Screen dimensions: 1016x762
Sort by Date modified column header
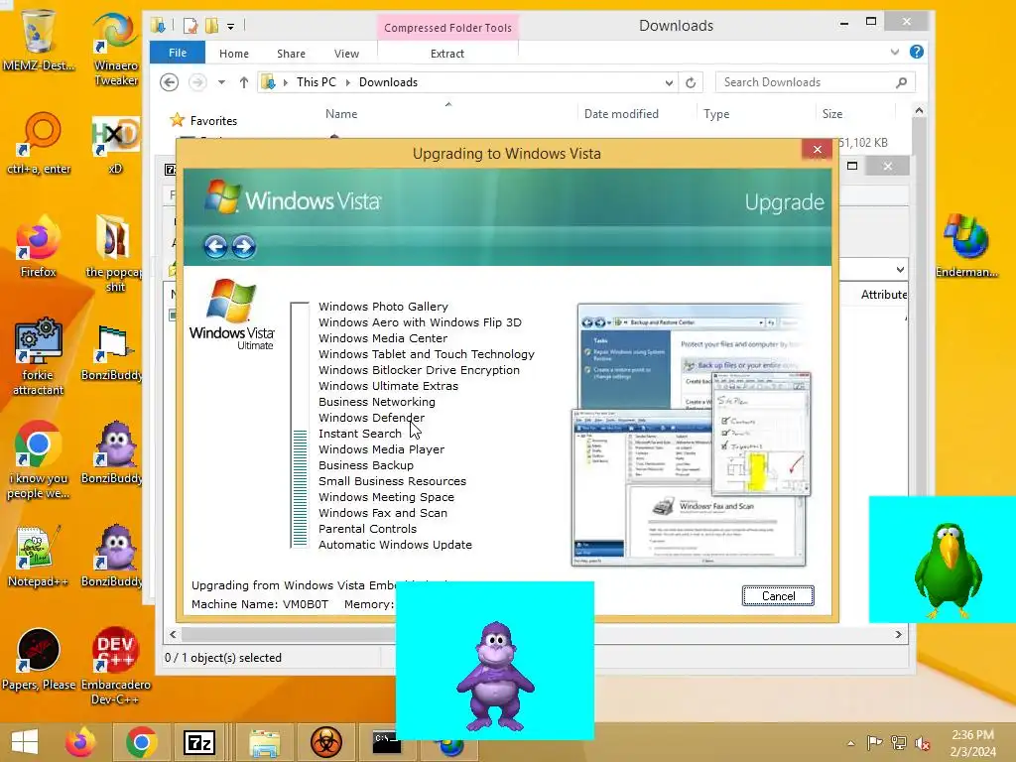coord(621,114)
